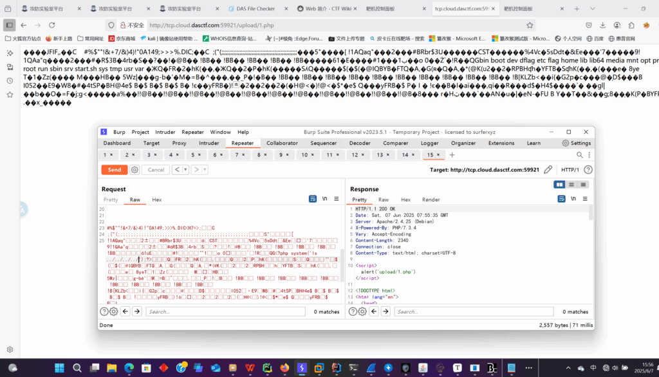
Task: Open a new browser tab
Action: (577, 8)
